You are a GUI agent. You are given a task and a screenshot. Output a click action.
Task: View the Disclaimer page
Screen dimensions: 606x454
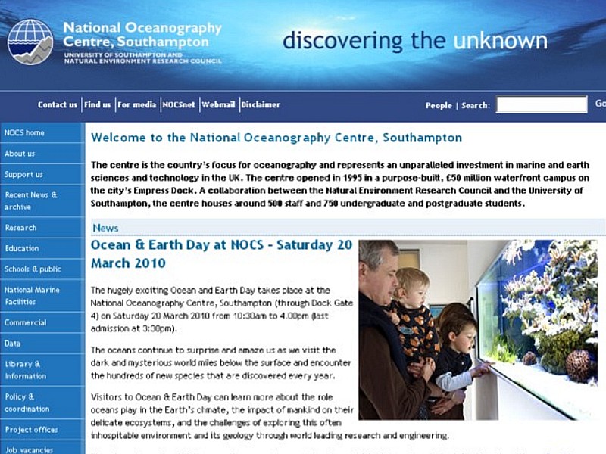pyautogui.click(x=261, y=104)
